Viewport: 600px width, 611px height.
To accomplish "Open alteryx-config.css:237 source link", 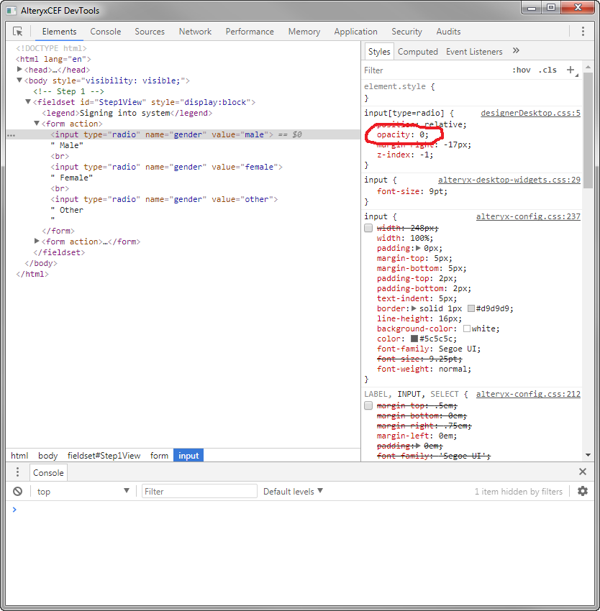I will coord(528,216).
